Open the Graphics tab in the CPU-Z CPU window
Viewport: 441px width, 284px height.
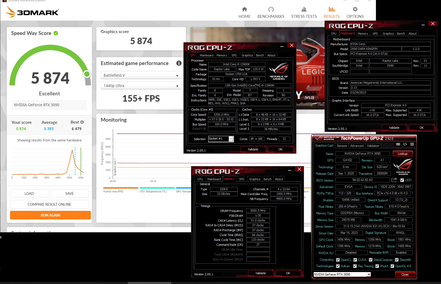[247, 55]
